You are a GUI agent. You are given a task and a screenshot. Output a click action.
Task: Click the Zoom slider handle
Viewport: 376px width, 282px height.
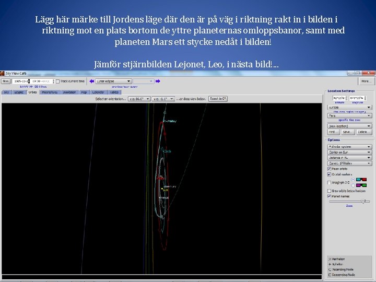[363, 202]
